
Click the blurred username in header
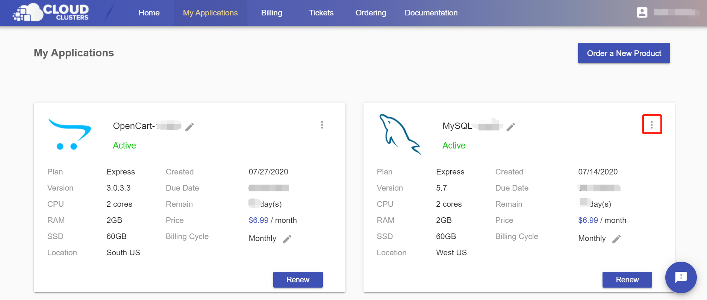pyautogui.click(x=676, y=12)
